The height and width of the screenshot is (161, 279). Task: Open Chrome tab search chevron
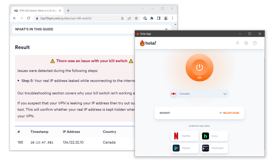[142, 8]
